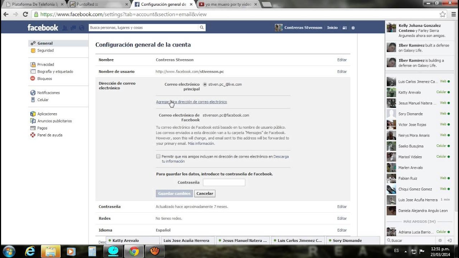Open chat with Fabian Ruiz

pos(418,178)
